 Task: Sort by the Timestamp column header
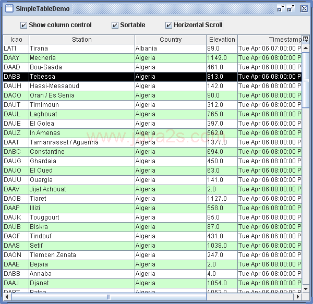click(270, 39)
